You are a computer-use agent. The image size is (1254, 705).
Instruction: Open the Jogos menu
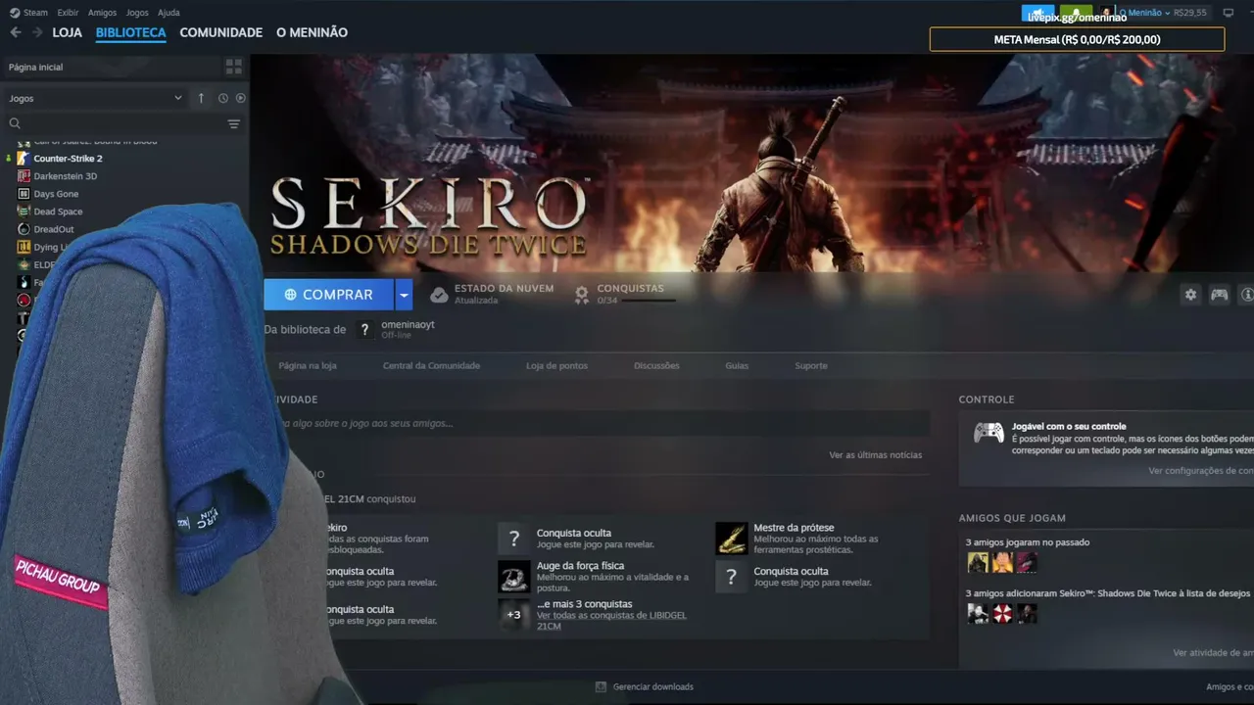tap(137, 13)
